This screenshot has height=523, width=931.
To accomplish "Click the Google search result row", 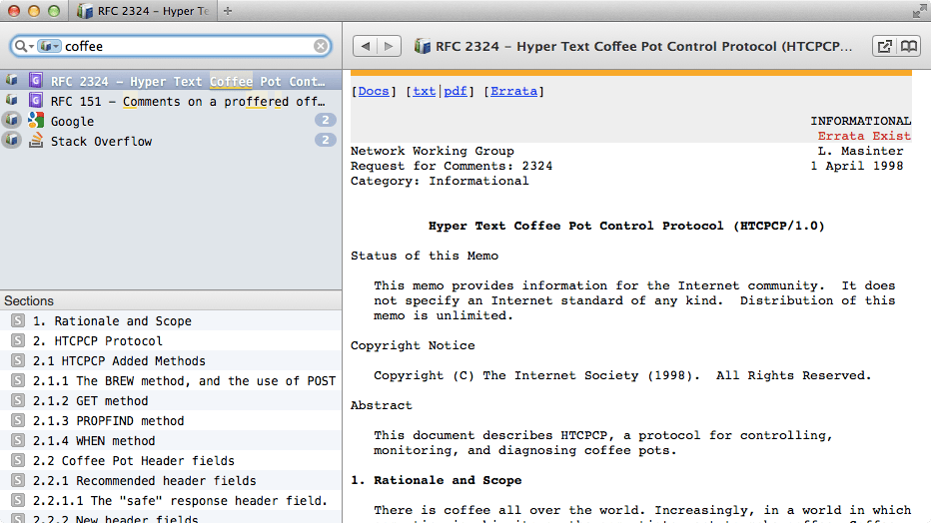I will click(171, 121).
